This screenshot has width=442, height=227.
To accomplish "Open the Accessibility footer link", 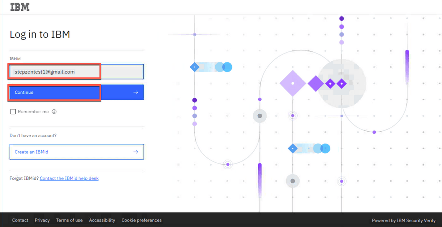I will coord(102,220).
